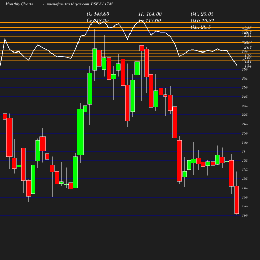Click the 226 price axis label
Screen dimensions: 260x260
[x=244, y=115]
